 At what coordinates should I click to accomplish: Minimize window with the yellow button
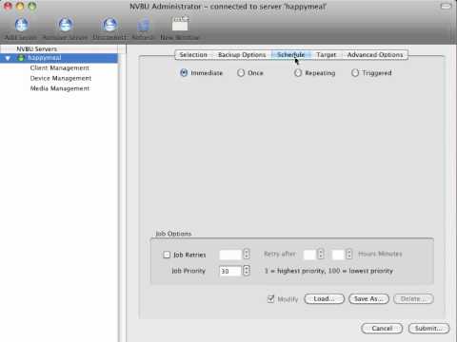pyautogui.click(x=20, y=6)
